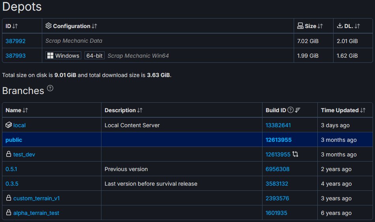Screen dimensions: 375x222
Task: Click the lock icon beside custom_terrain_v1
Action: pyautogui.click(x=9, y=198)
